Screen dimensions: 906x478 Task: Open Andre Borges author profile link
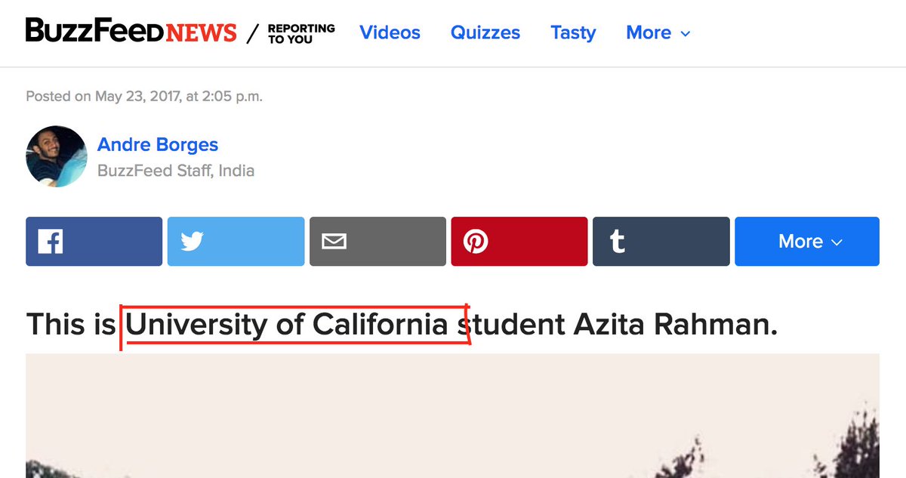pyautogui.click(x=158, y=144)
